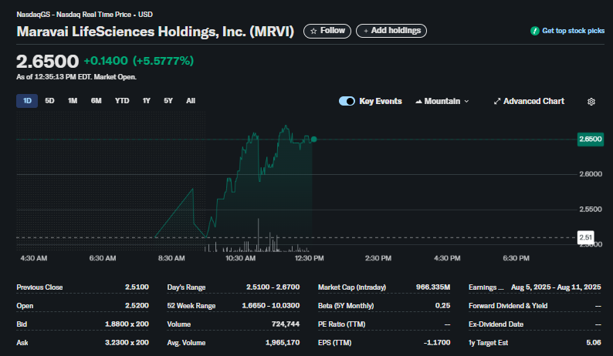Click the 2.51 previous close axis marker
Screen dimensions: 613x356
pyautogui.click(x=585, y=237)
